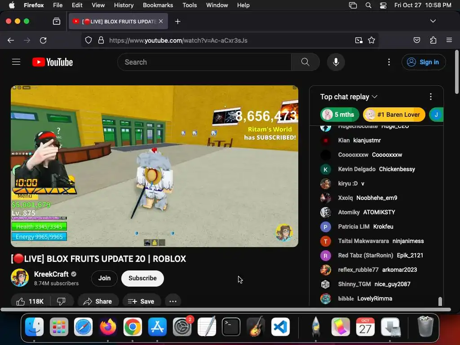Click the 8.74M subscribers text
Screen dimensions: 460x345
coord(56,283)
